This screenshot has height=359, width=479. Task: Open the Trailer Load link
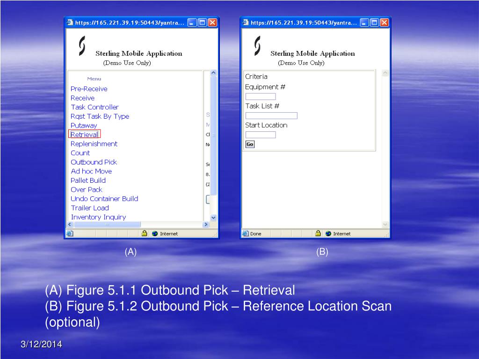[90, 208]
